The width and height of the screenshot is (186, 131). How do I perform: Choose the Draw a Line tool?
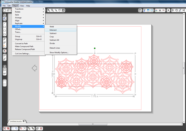coord(5,23)
